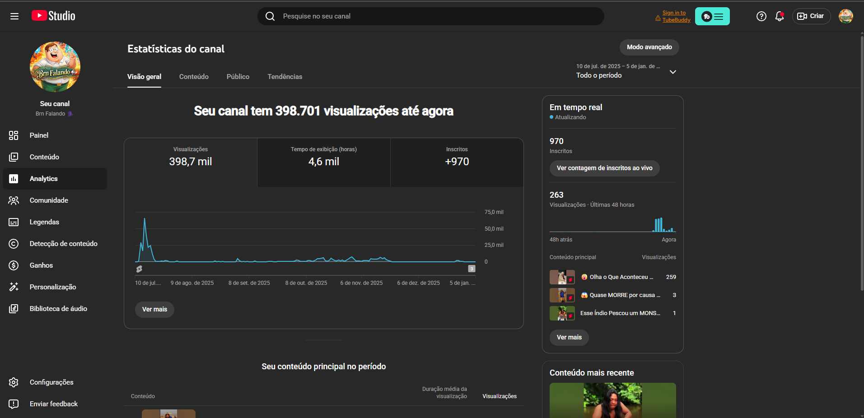Click the Analytics sidebar icon
Screen dimensions: 864x418
click(14, 179)
